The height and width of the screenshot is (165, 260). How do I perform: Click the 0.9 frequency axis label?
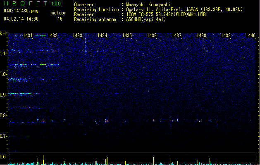3,95
